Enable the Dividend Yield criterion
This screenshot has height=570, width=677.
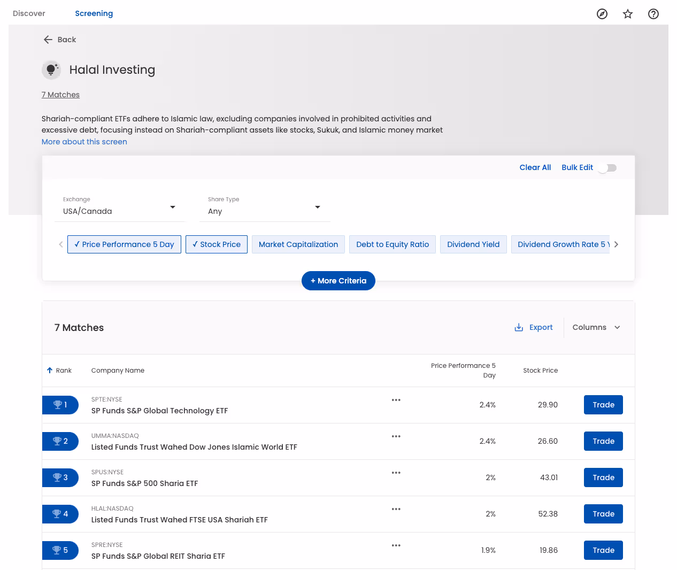[x=473, y=244]
